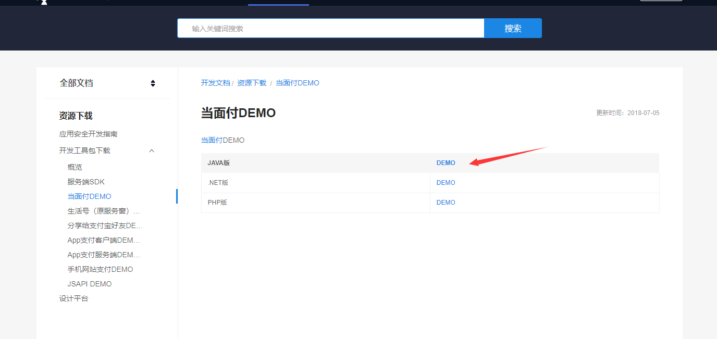Image resolution: width=717 pixels, height=339 pixels.
Task: Download the .NET版 DEMO link
Action: 446,183
